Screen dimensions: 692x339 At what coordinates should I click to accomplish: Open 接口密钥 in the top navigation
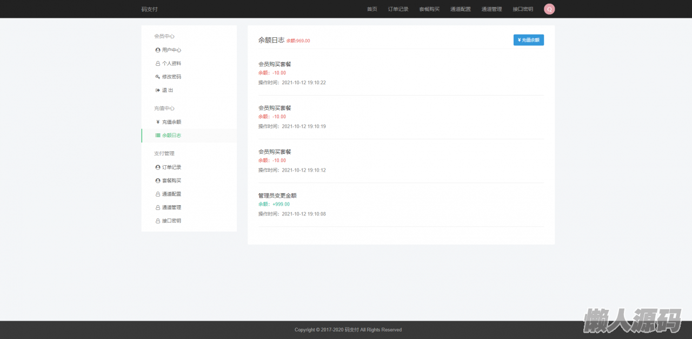523,9
